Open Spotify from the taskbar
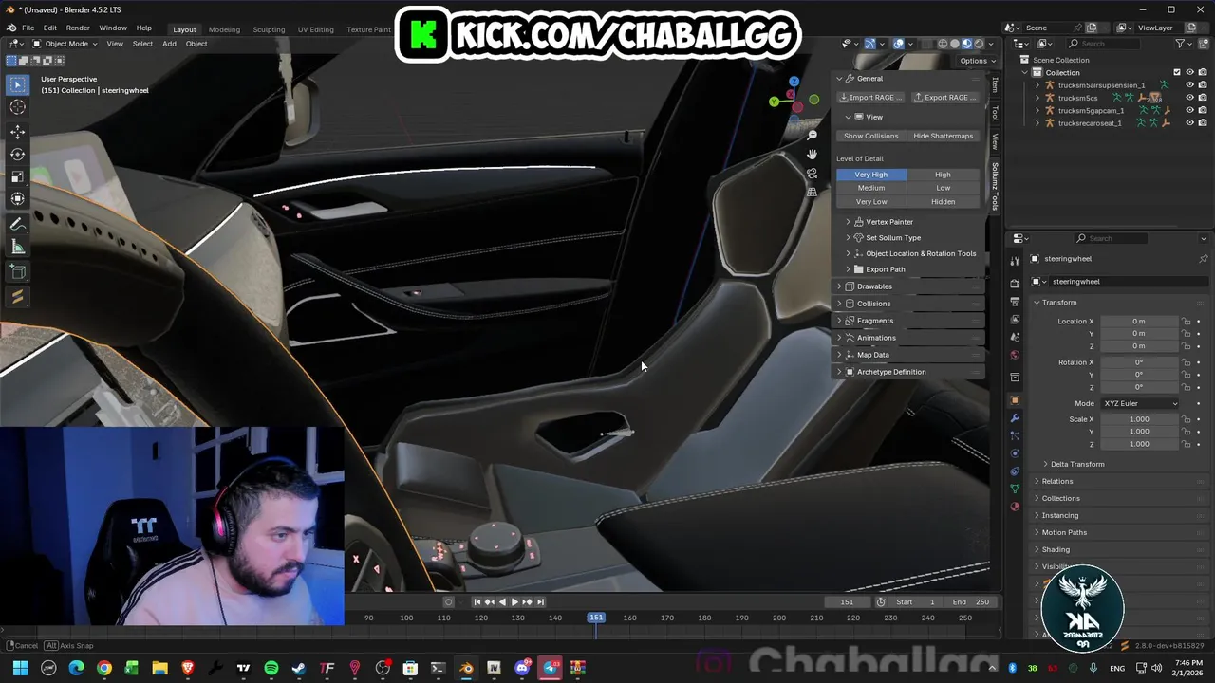 pyautogui.click(x=271, y=668)
